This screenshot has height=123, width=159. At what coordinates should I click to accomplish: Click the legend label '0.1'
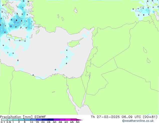tap(3, 122)
